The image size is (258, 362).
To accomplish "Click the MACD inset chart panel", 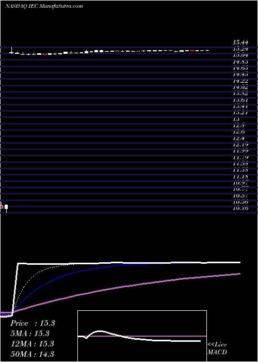I will [142, 336].
